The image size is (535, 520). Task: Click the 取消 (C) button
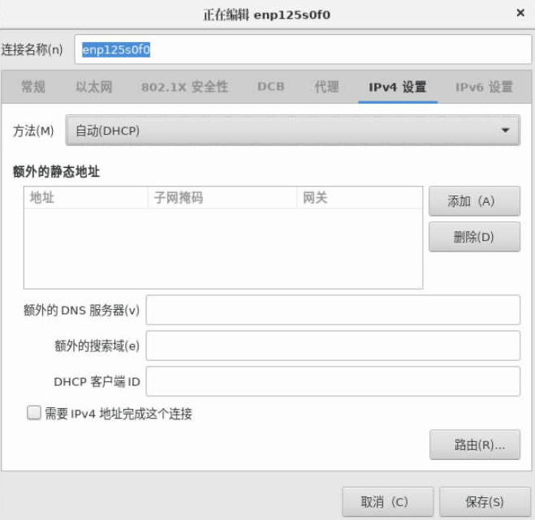[x=388, y=501]
